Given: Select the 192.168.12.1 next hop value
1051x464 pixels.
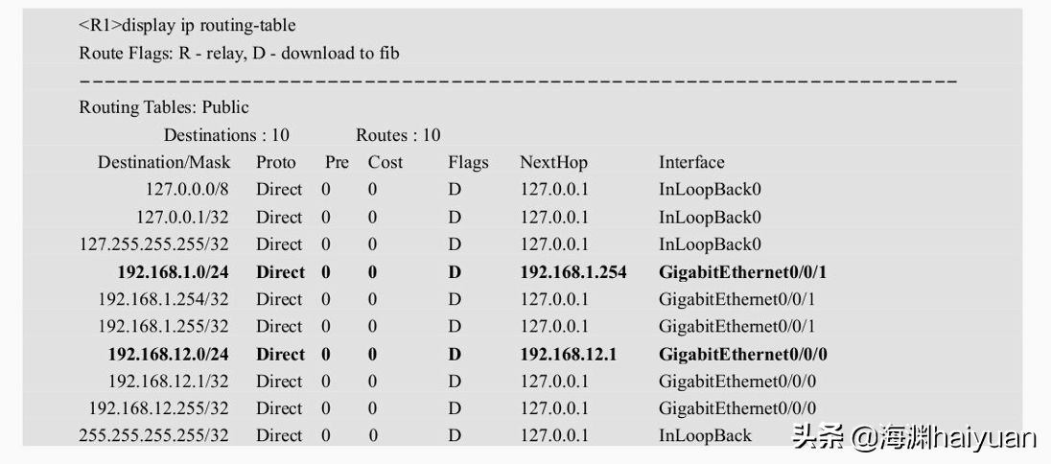Looking at the screenshot, I should (x=569, y=354).
